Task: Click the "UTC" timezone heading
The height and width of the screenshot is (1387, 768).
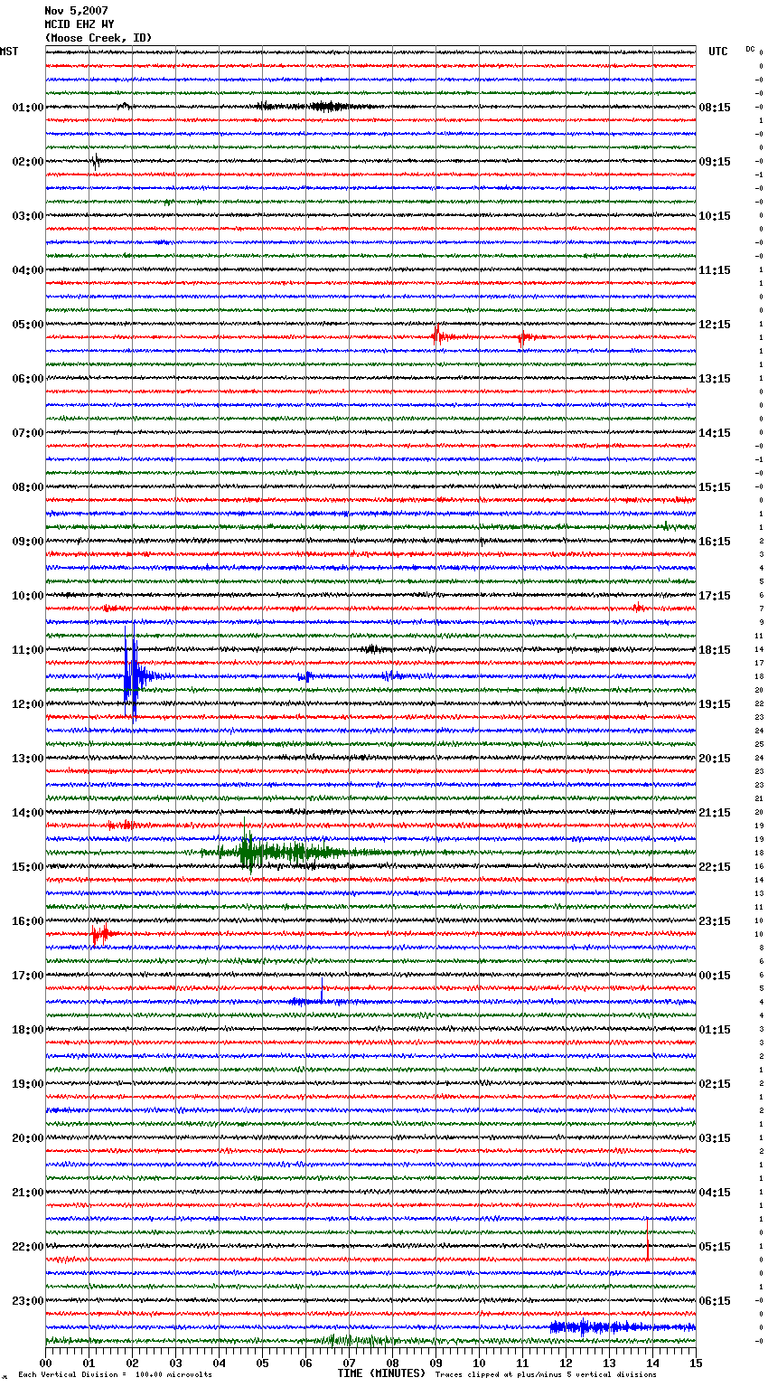Action: (x=717, y=52)
